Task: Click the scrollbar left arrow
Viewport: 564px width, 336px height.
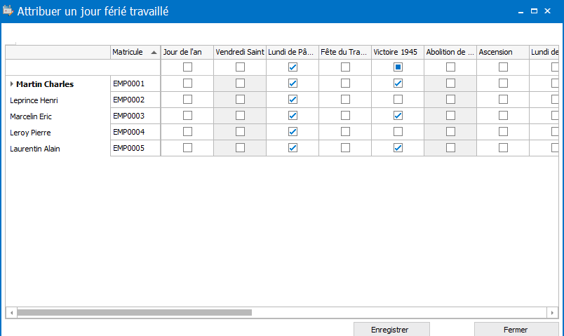Action: pos(11,313)
